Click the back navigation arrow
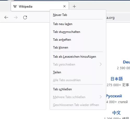This screenshot has width=130, height=119. point(6,17)
